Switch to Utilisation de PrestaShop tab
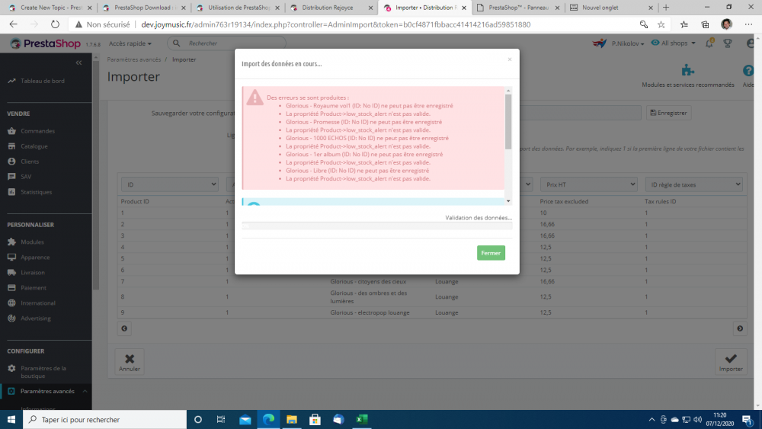762x429 pixels. point(238,8)
